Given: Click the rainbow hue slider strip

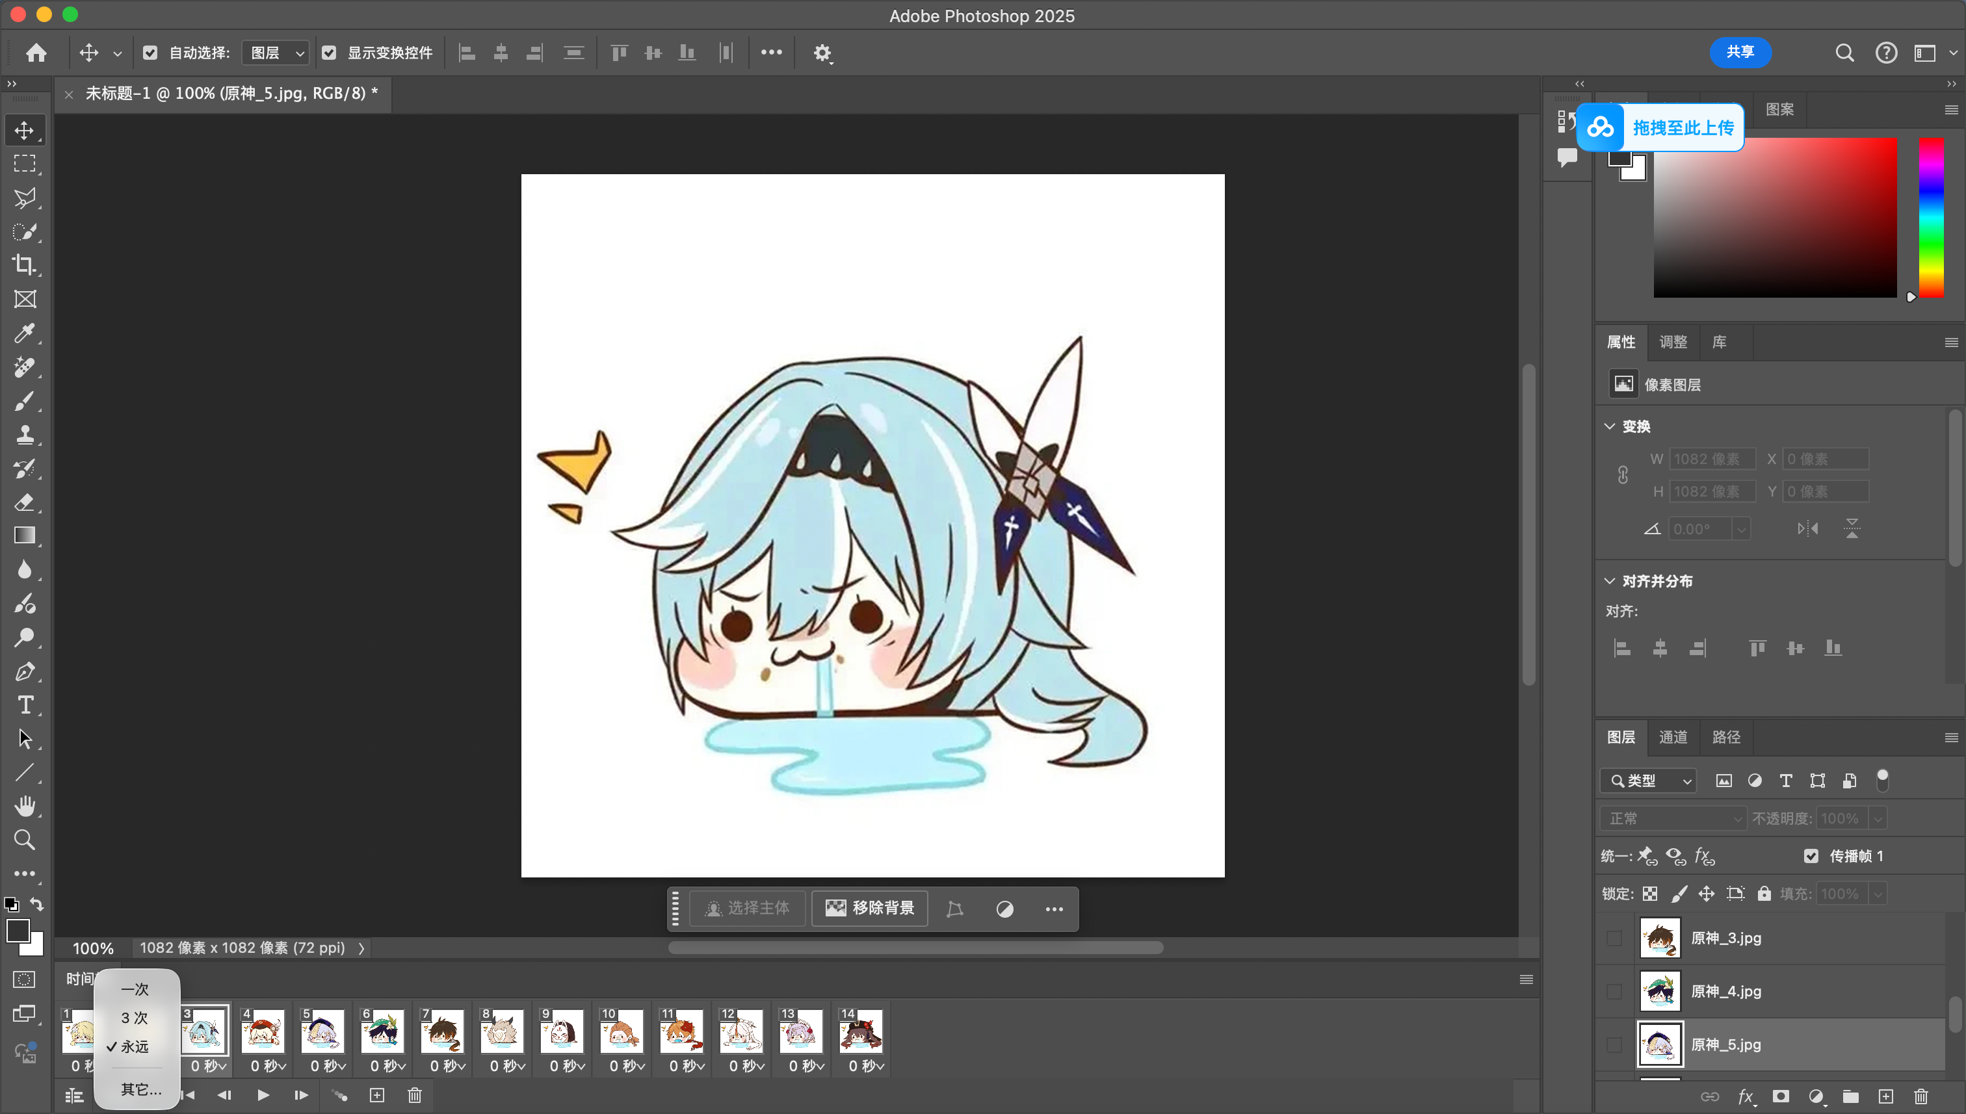Looking at the screenshot, I should 1931,217.
